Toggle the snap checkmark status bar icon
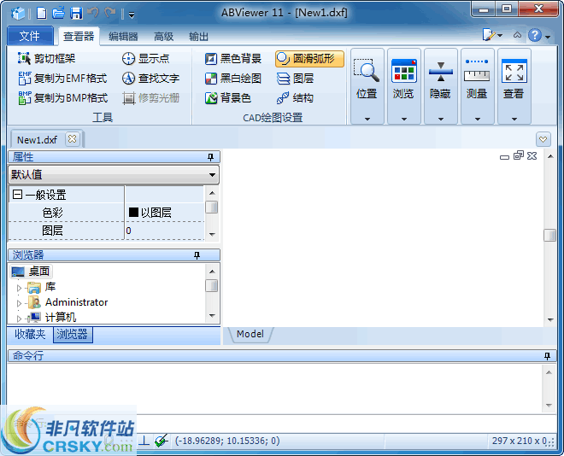The height and width of the screenshot is (456, 564). point(162,441)
